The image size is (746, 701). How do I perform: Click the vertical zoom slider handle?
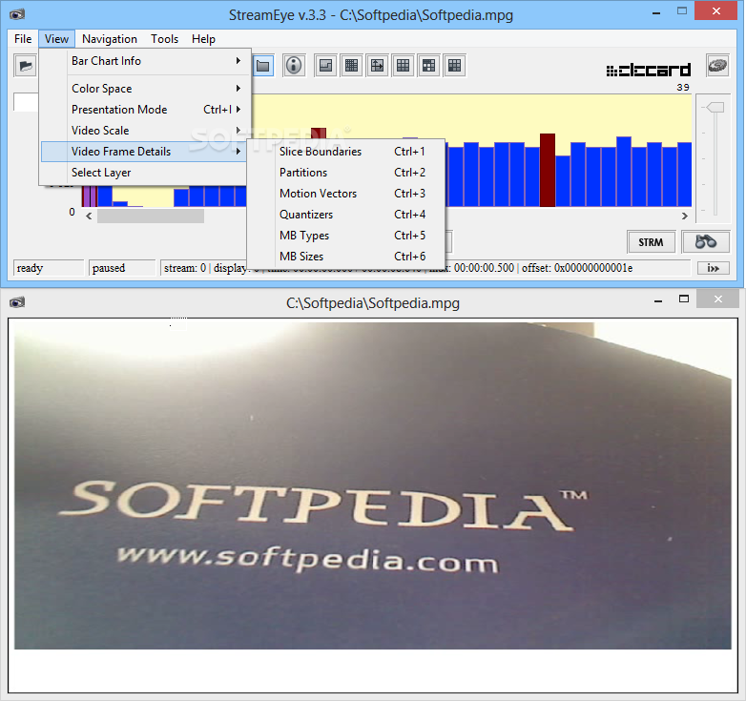(x=715, y=108)
